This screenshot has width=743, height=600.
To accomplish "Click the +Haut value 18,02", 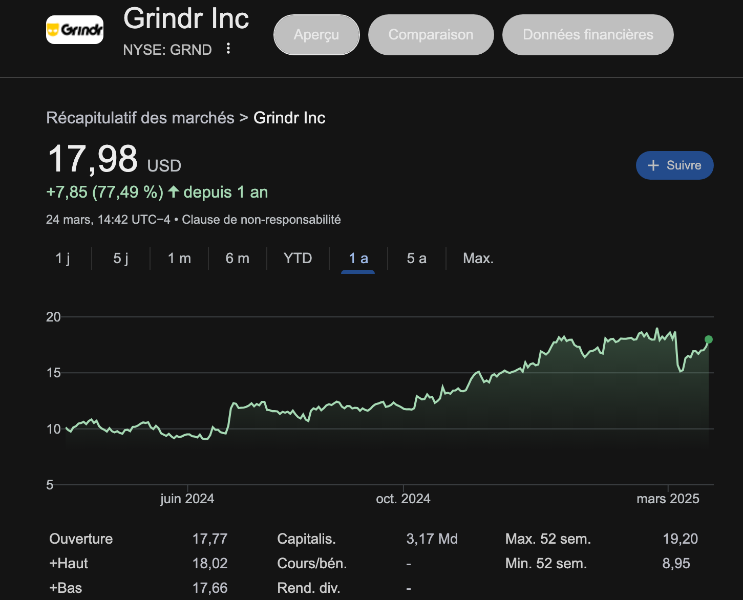I will click(210, 563).
